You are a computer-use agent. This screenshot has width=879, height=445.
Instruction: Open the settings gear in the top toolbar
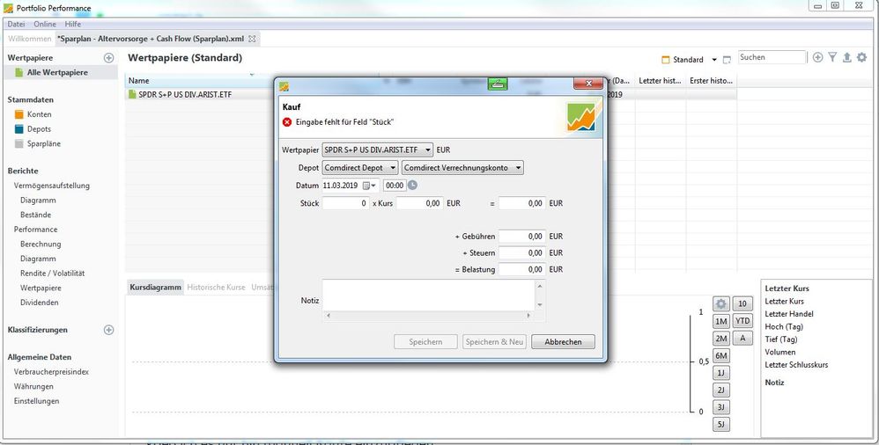coord(862,58)
